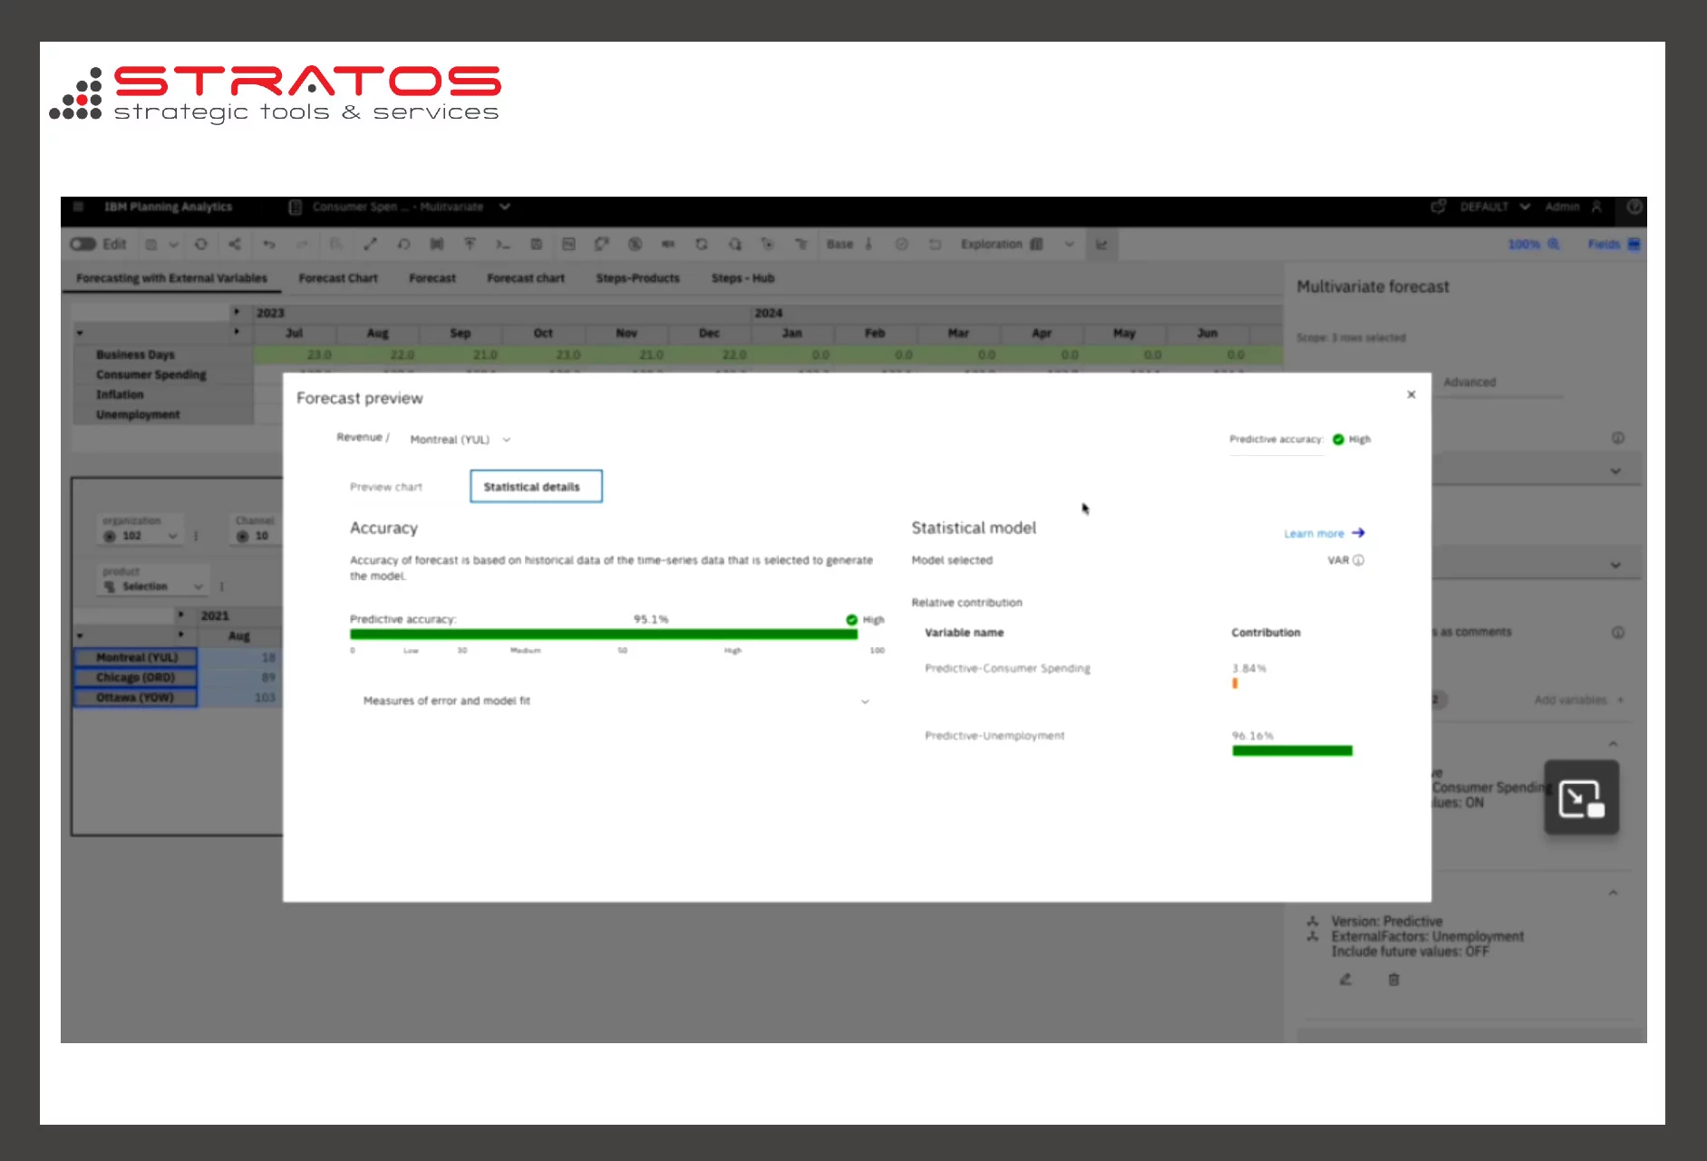Open the Montreal (YUL) dropdown in the preview
The width and height of the screenshot is (1707, 1161).
(460, 440)
